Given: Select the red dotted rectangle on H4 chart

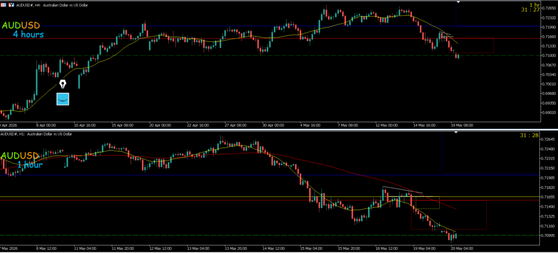Looking at the screenshot, I should pyautogui.click(x=471, y=46).
